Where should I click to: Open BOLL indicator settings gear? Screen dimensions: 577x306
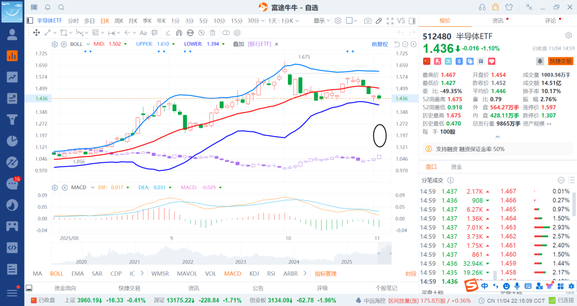pos(54,44)
